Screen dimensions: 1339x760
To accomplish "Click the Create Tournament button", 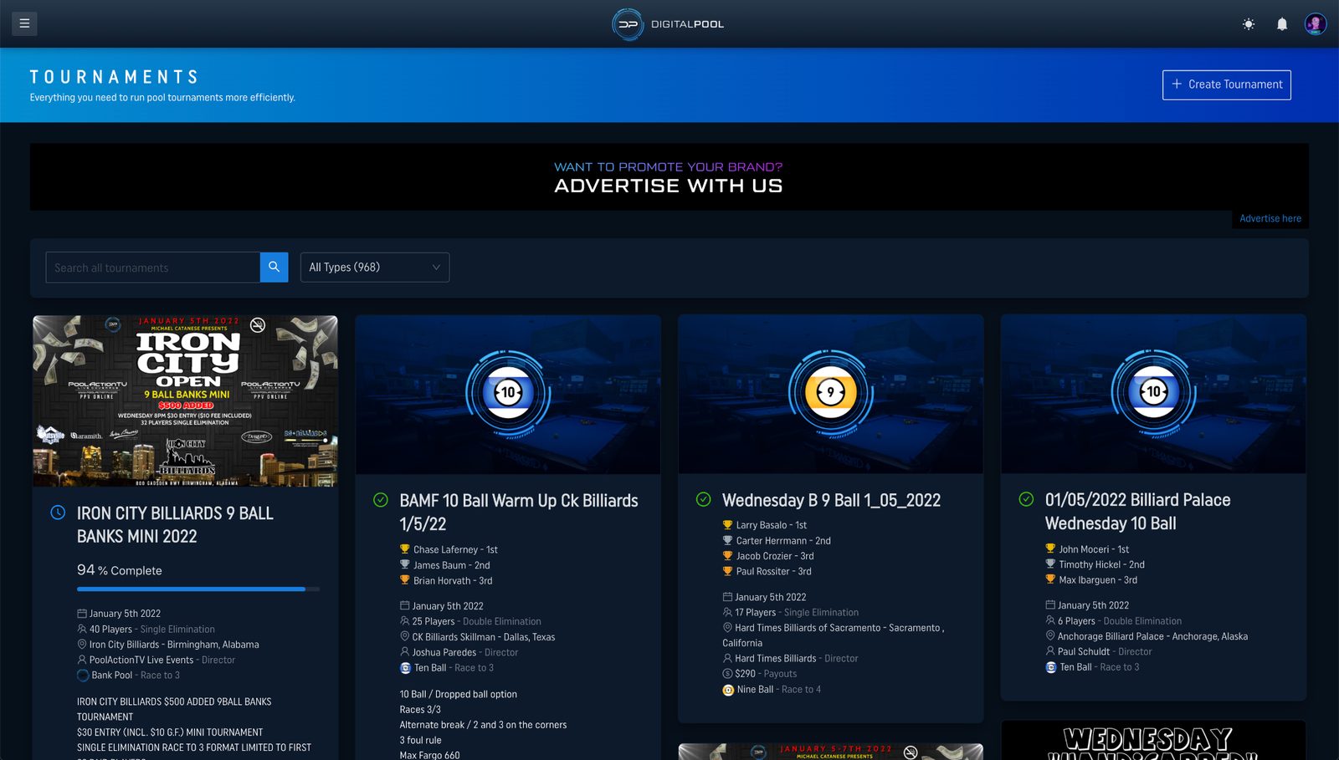I will [1227, 84].
